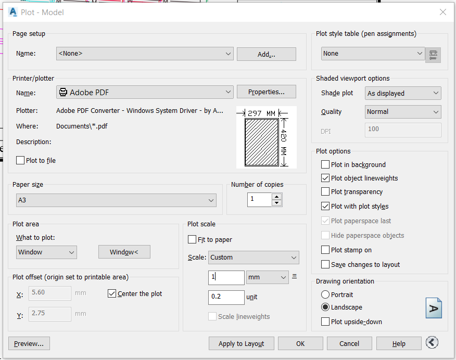Increase number of copies with up arrow
The width and height of the screenshot is (456, 360).
[x=276, y=197]
